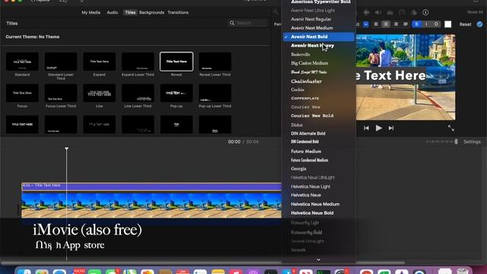Screen dimensions: 487x274
Task: Toggle italic text style
Action: pyautogui.click(x=426, y=24)
